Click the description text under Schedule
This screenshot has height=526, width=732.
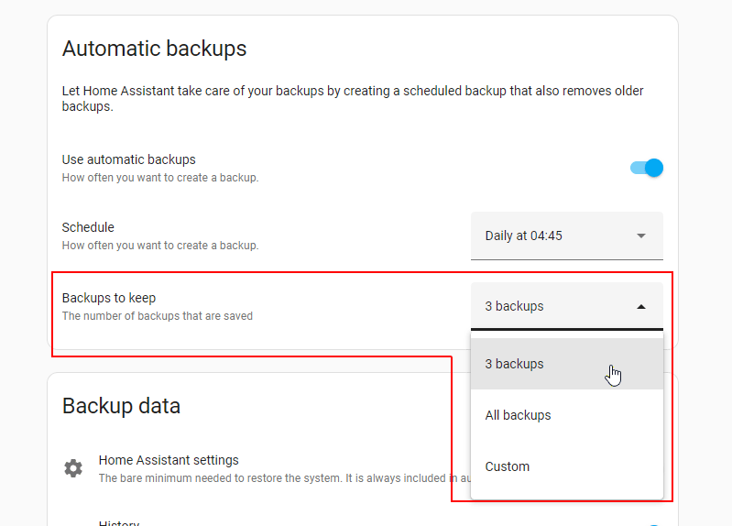coord(159,246)
